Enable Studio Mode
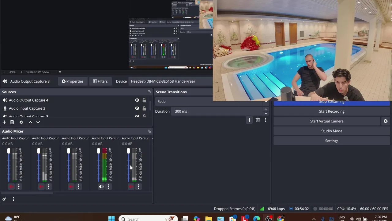Viewport: 392px width, 221px height. click(332, 131)
